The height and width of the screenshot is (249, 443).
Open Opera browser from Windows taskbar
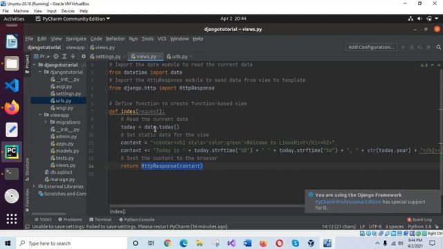tap(280, 243)
